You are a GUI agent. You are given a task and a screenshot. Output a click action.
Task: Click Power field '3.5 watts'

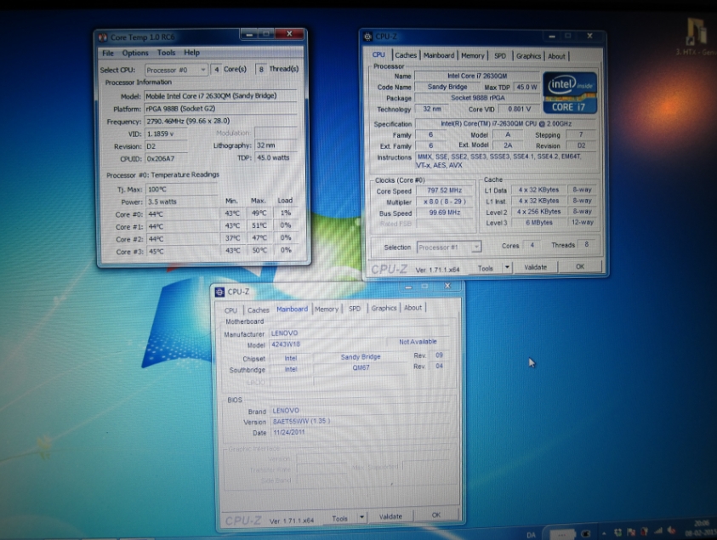pyautogui.click(x=181, y=202)
